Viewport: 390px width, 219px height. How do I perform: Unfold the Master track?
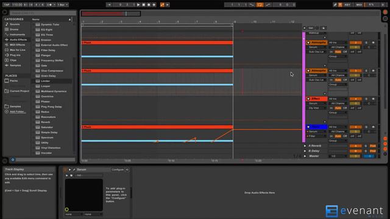pos(305,156)
